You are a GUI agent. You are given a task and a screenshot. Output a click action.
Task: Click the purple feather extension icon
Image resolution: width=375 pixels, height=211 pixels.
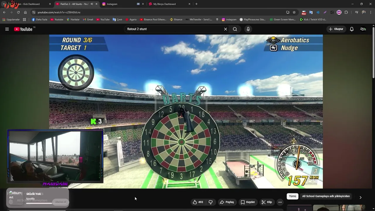[325, 12]
